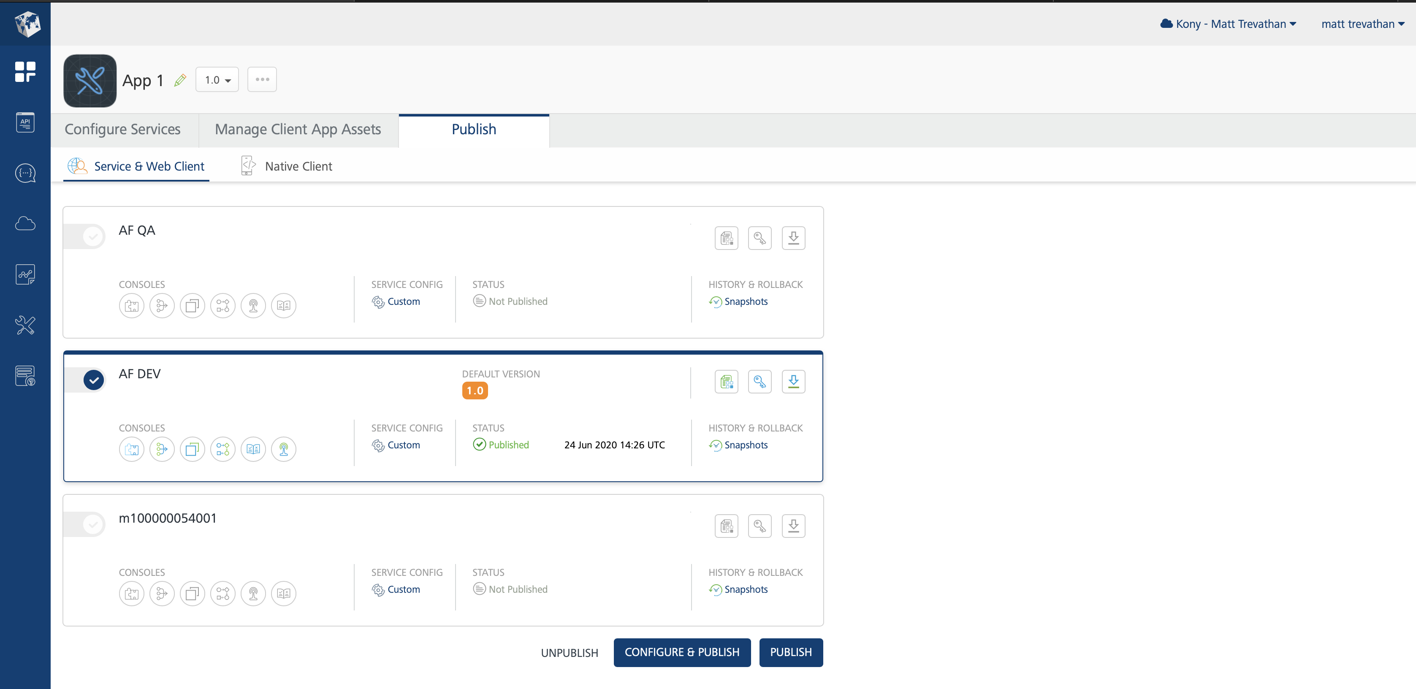Click UNPUBLISH at the bottom
The height and width of the screenshot is (689, 1416).
coord(569,652)
